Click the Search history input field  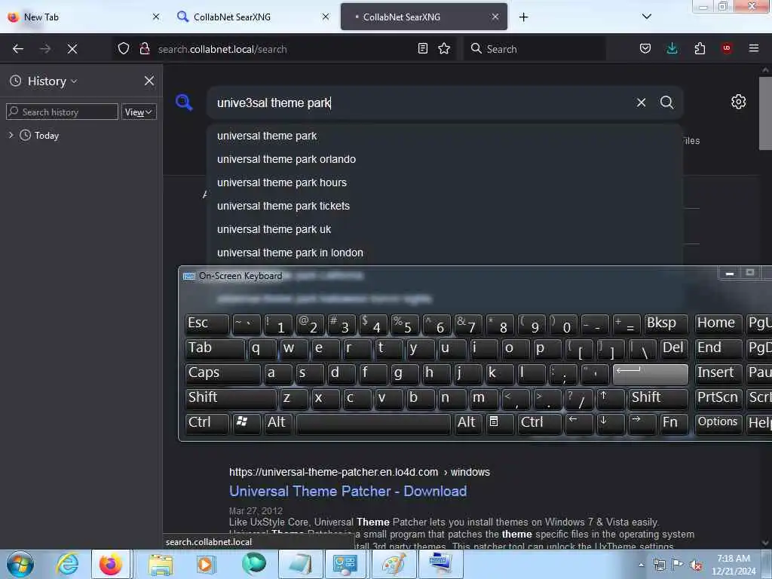pos(62,112)
